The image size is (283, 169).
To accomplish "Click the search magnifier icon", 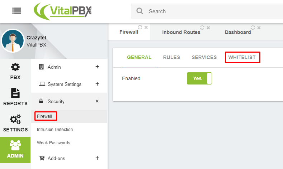I will click(140, 11).
